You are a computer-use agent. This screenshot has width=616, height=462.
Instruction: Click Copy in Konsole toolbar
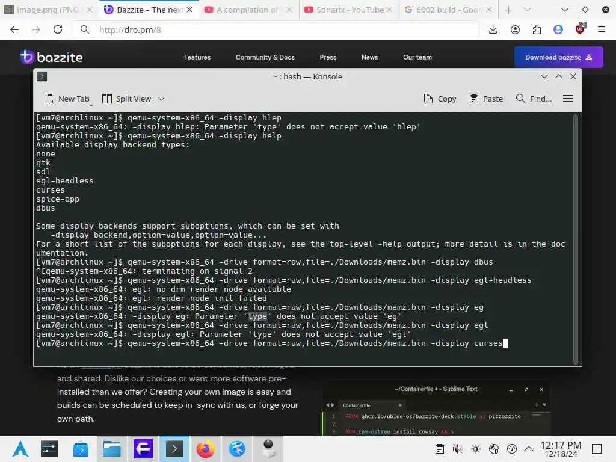click(x=440, y=99)
